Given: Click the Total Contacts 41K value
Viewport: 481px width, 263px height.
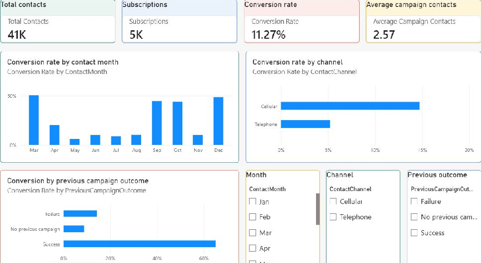Looking at the screenshot, I should click(17, 35).
